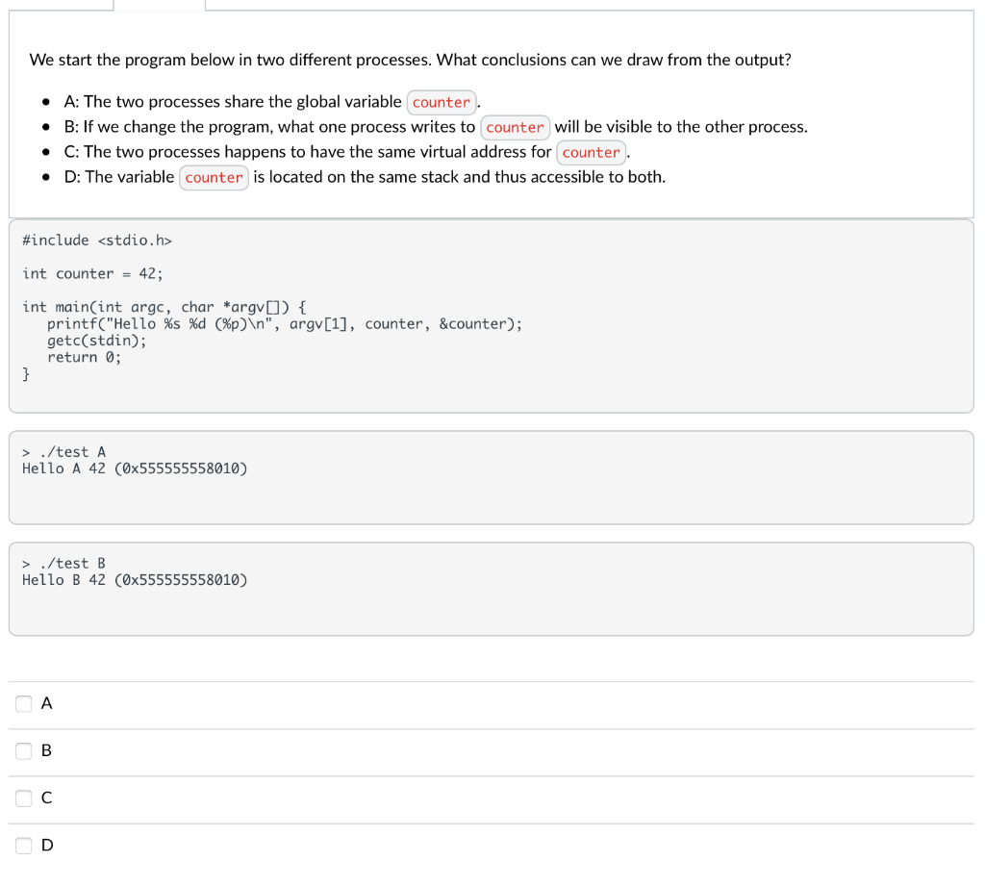Click the #include <stdio.h> line in code

[x=97, y=241]
